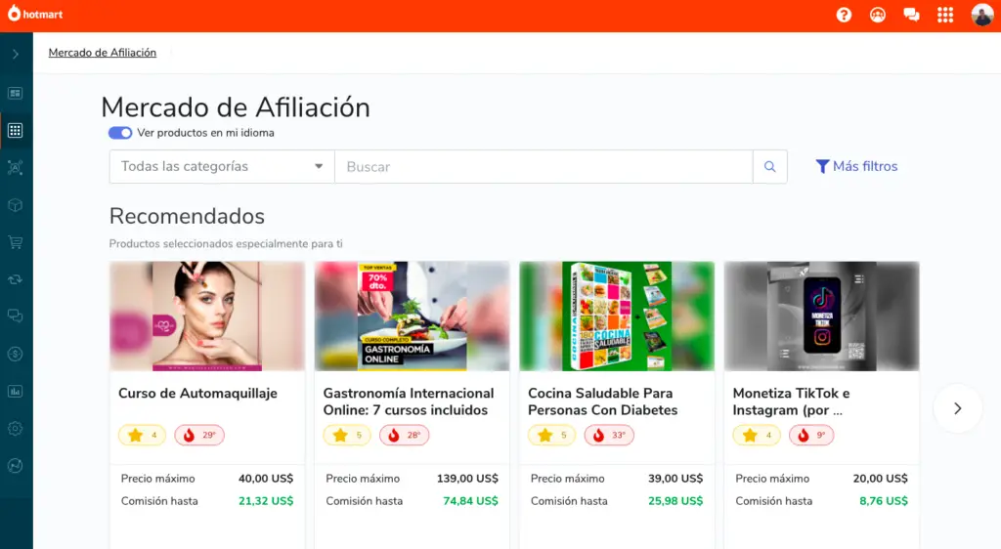Select the marketplace grid sidebar item
The height and width of the screenshot is (549, 1001).
(x=16, y=131)
